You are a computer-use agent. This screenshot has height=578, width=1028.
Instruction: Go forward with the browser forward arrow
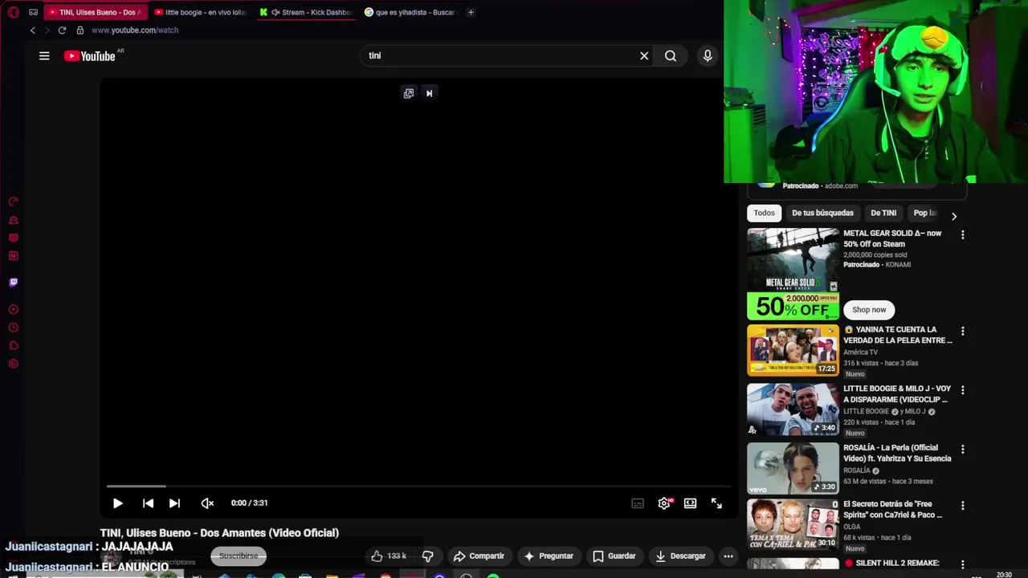coord(47,31)
